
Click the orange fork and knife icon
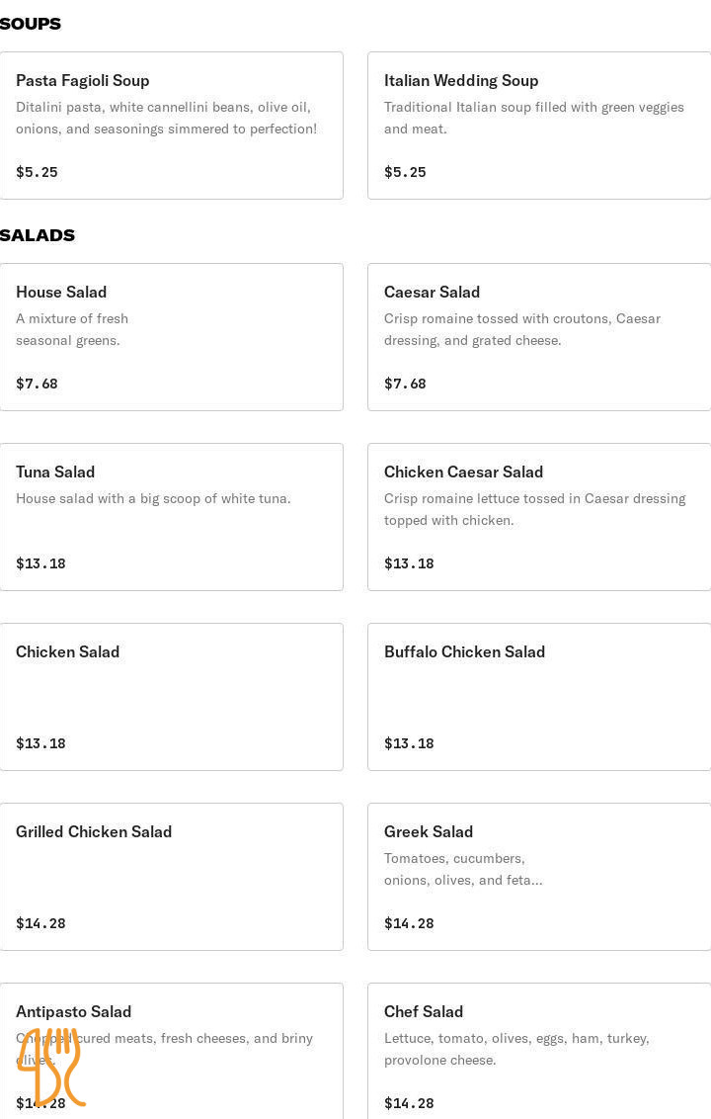[51, 1067]
